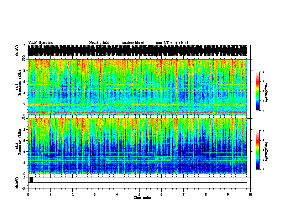
Task: Click the time-axis tick label "4"
Action: (x=117, y=194)
